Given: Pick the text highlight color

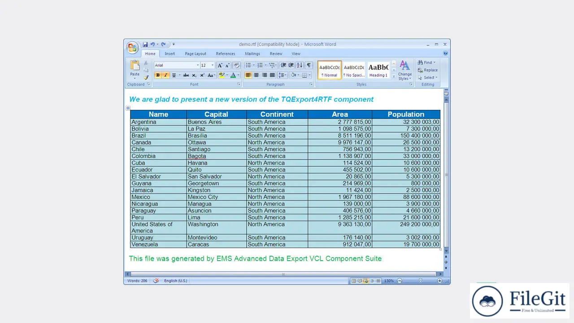Looking at the screenshot, I should click(222, 75).
